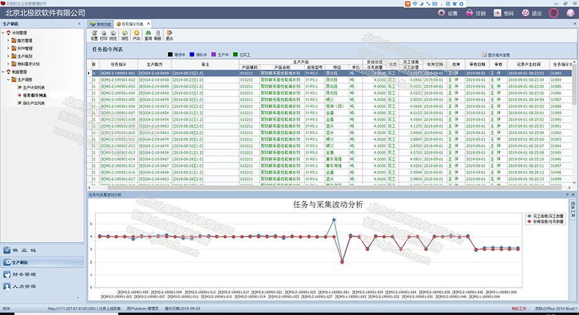Click the black 等待中 legend swatch
The height and width of the screenshot is (315, 579).
(x=170, y=55)
